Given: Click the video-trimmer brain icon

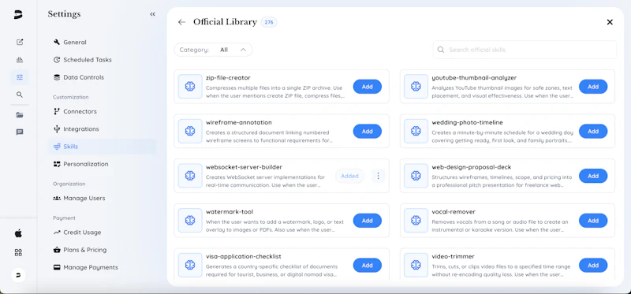Looking at the screenshot, I should click(416, 265).
